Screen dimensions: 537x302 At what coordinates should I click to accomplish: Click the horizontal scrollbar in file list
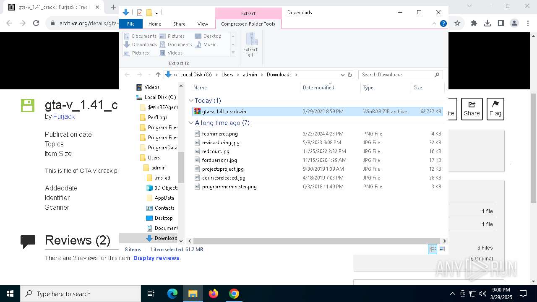tap(317, 241)
